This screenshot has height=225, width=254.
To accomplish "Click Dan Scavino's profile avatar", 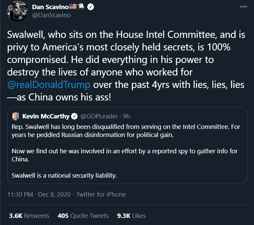I will point(16,11).
